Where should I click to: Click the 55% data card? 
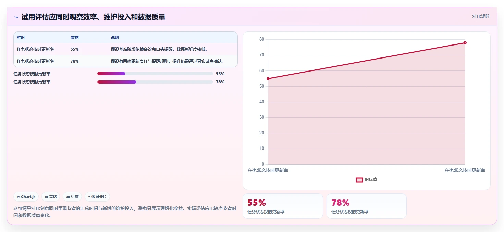(x=283, y=206)
